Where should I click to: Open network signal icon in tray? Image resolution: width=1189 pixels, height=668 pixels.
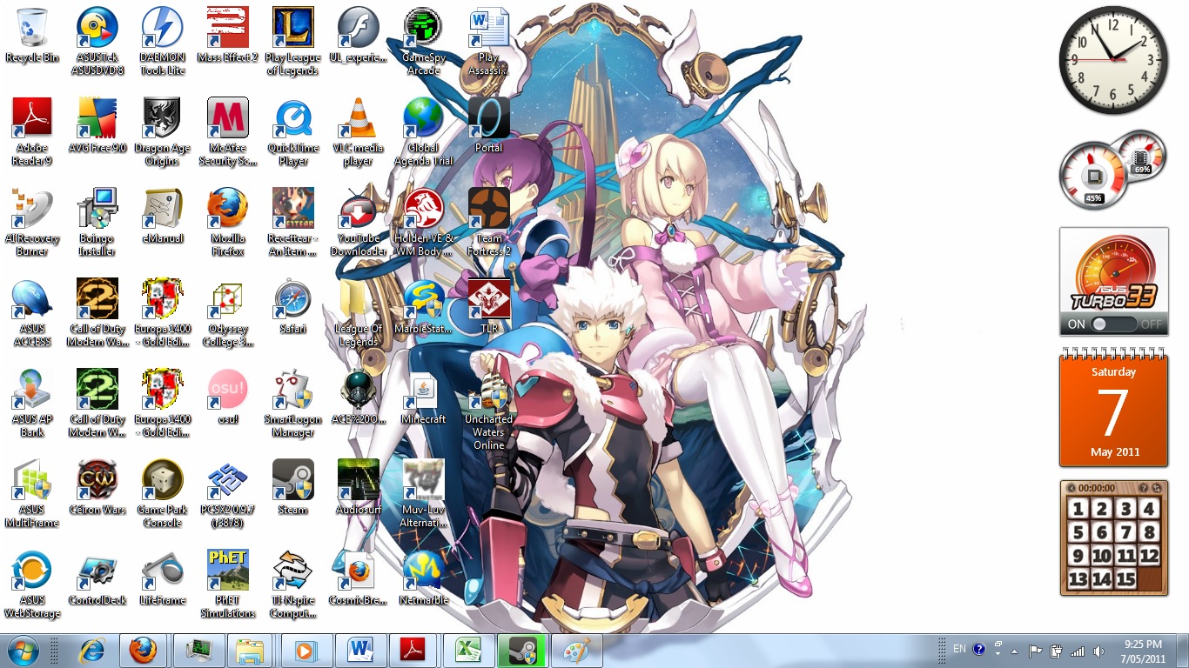click(x=1078, y=651)
